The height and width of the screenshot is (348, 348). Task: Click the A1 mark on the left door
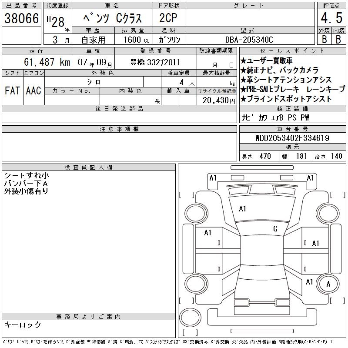[207, 233]
